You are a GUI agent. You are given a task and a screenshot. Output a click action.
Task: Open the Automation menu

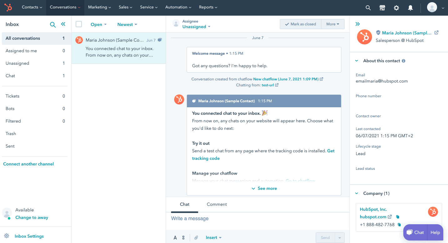pos(178,7)
